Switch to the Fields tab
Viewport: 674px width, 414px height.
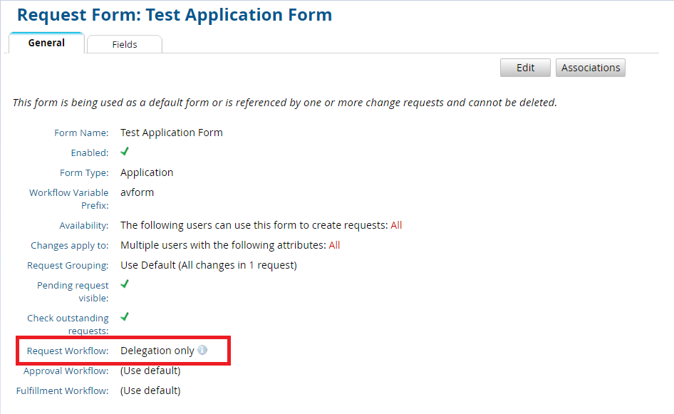click(125, 44)
